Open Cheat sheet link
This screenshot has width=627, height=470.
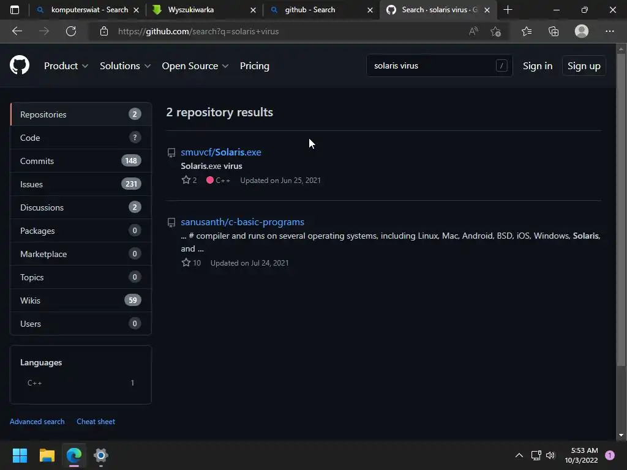pos(96,421)
